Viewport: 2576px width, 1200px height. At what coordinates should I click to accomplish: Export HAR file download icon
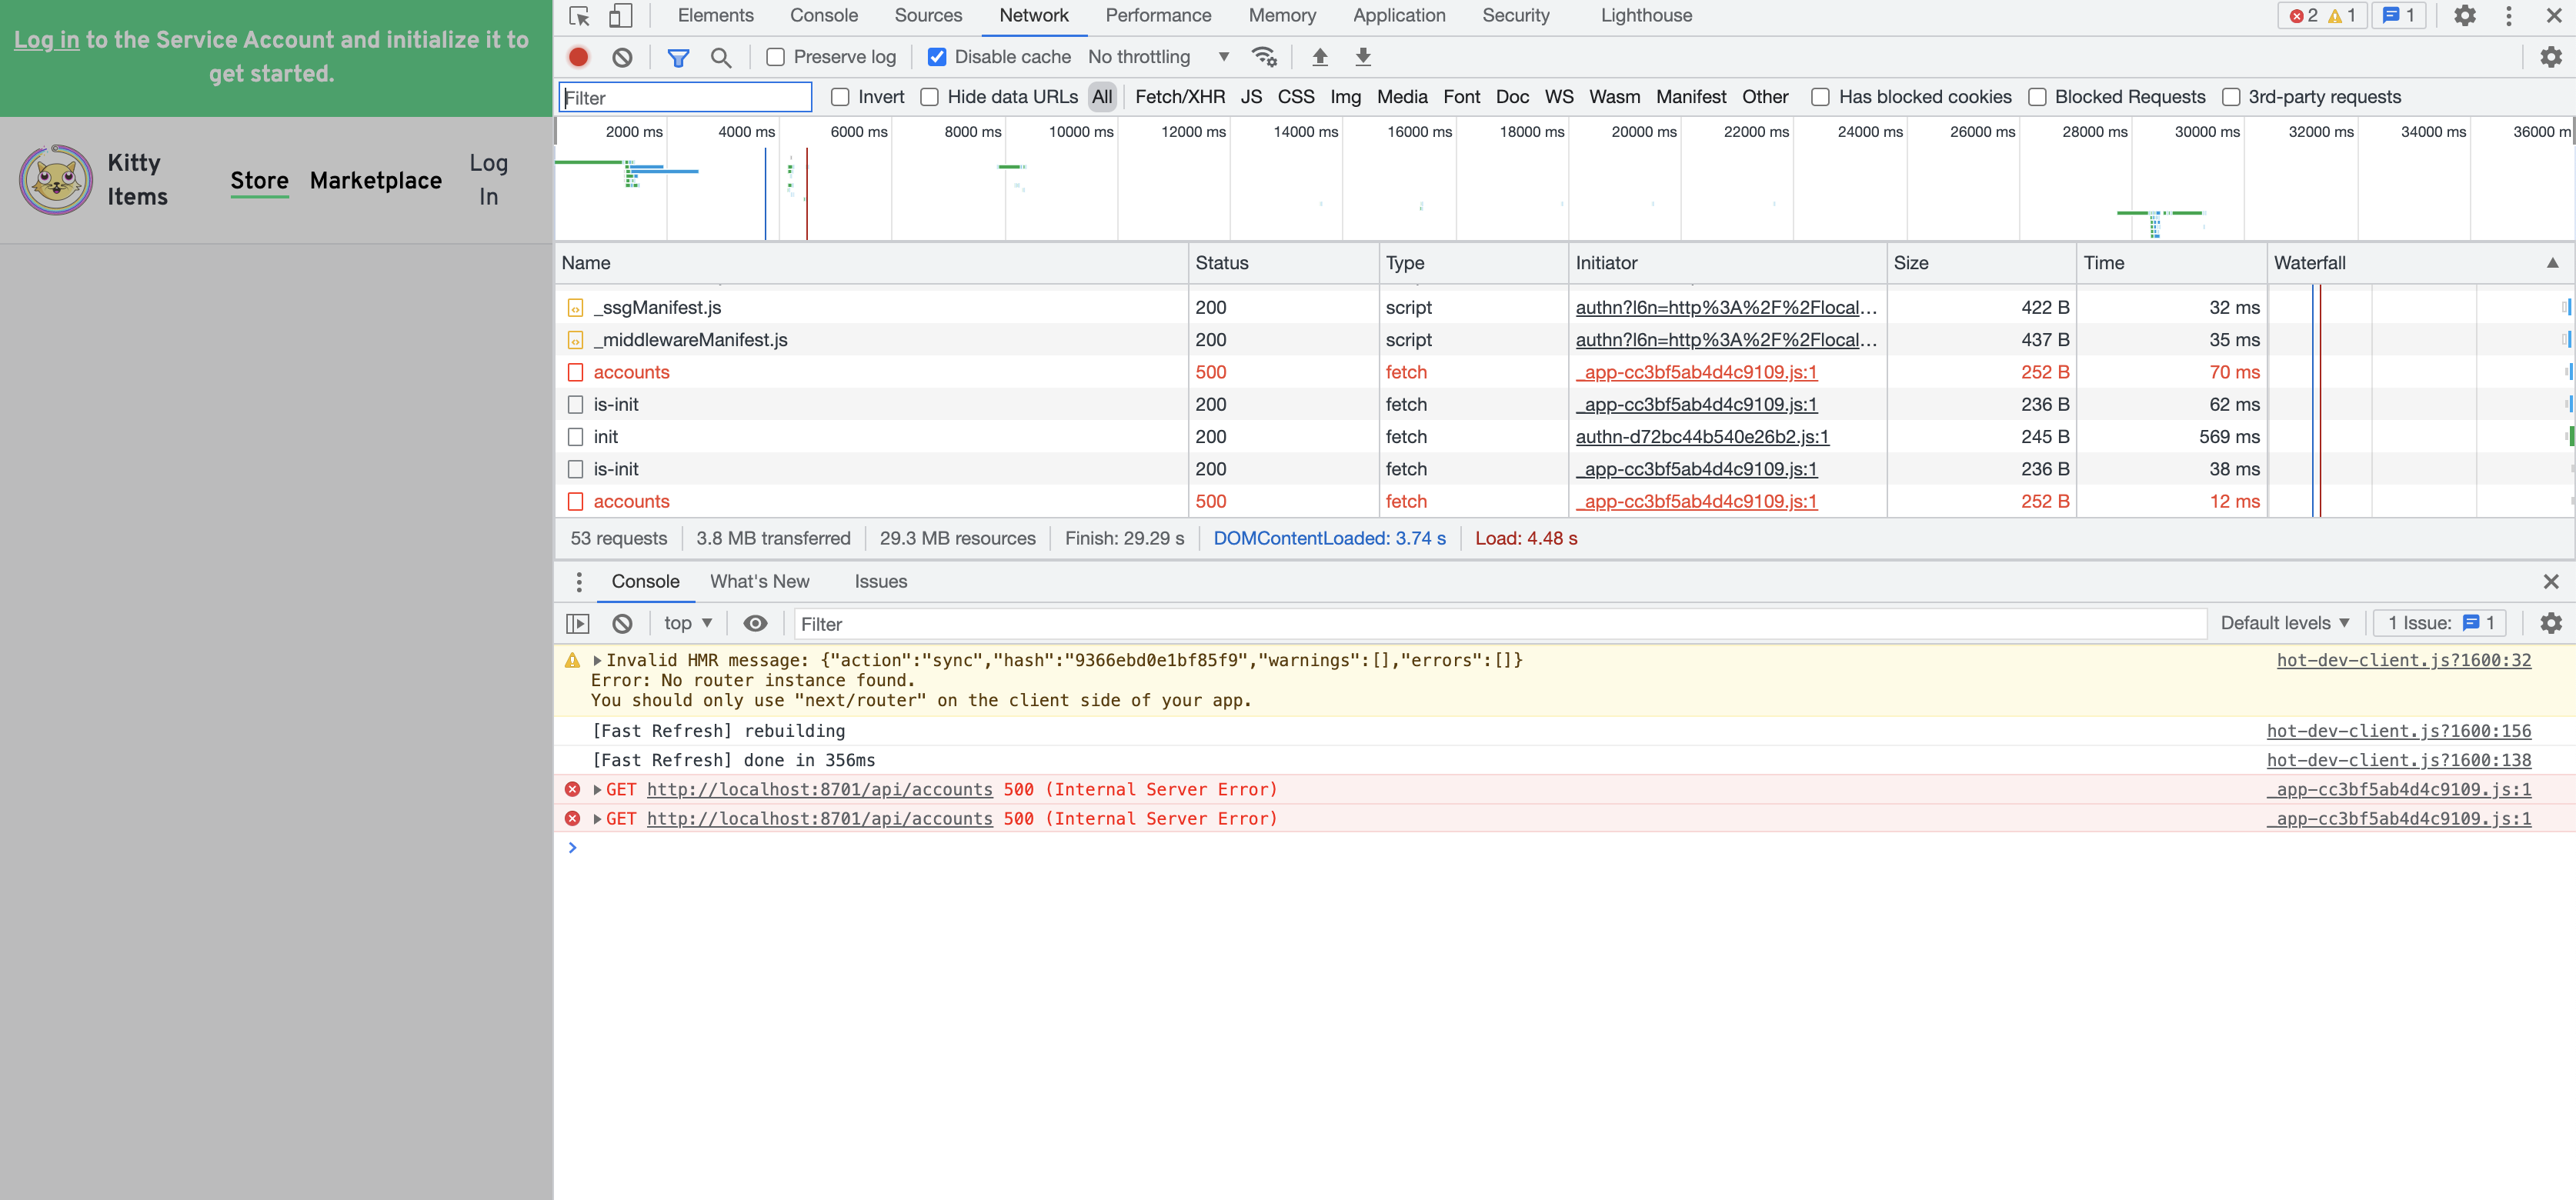click(x=1363, y=57)
